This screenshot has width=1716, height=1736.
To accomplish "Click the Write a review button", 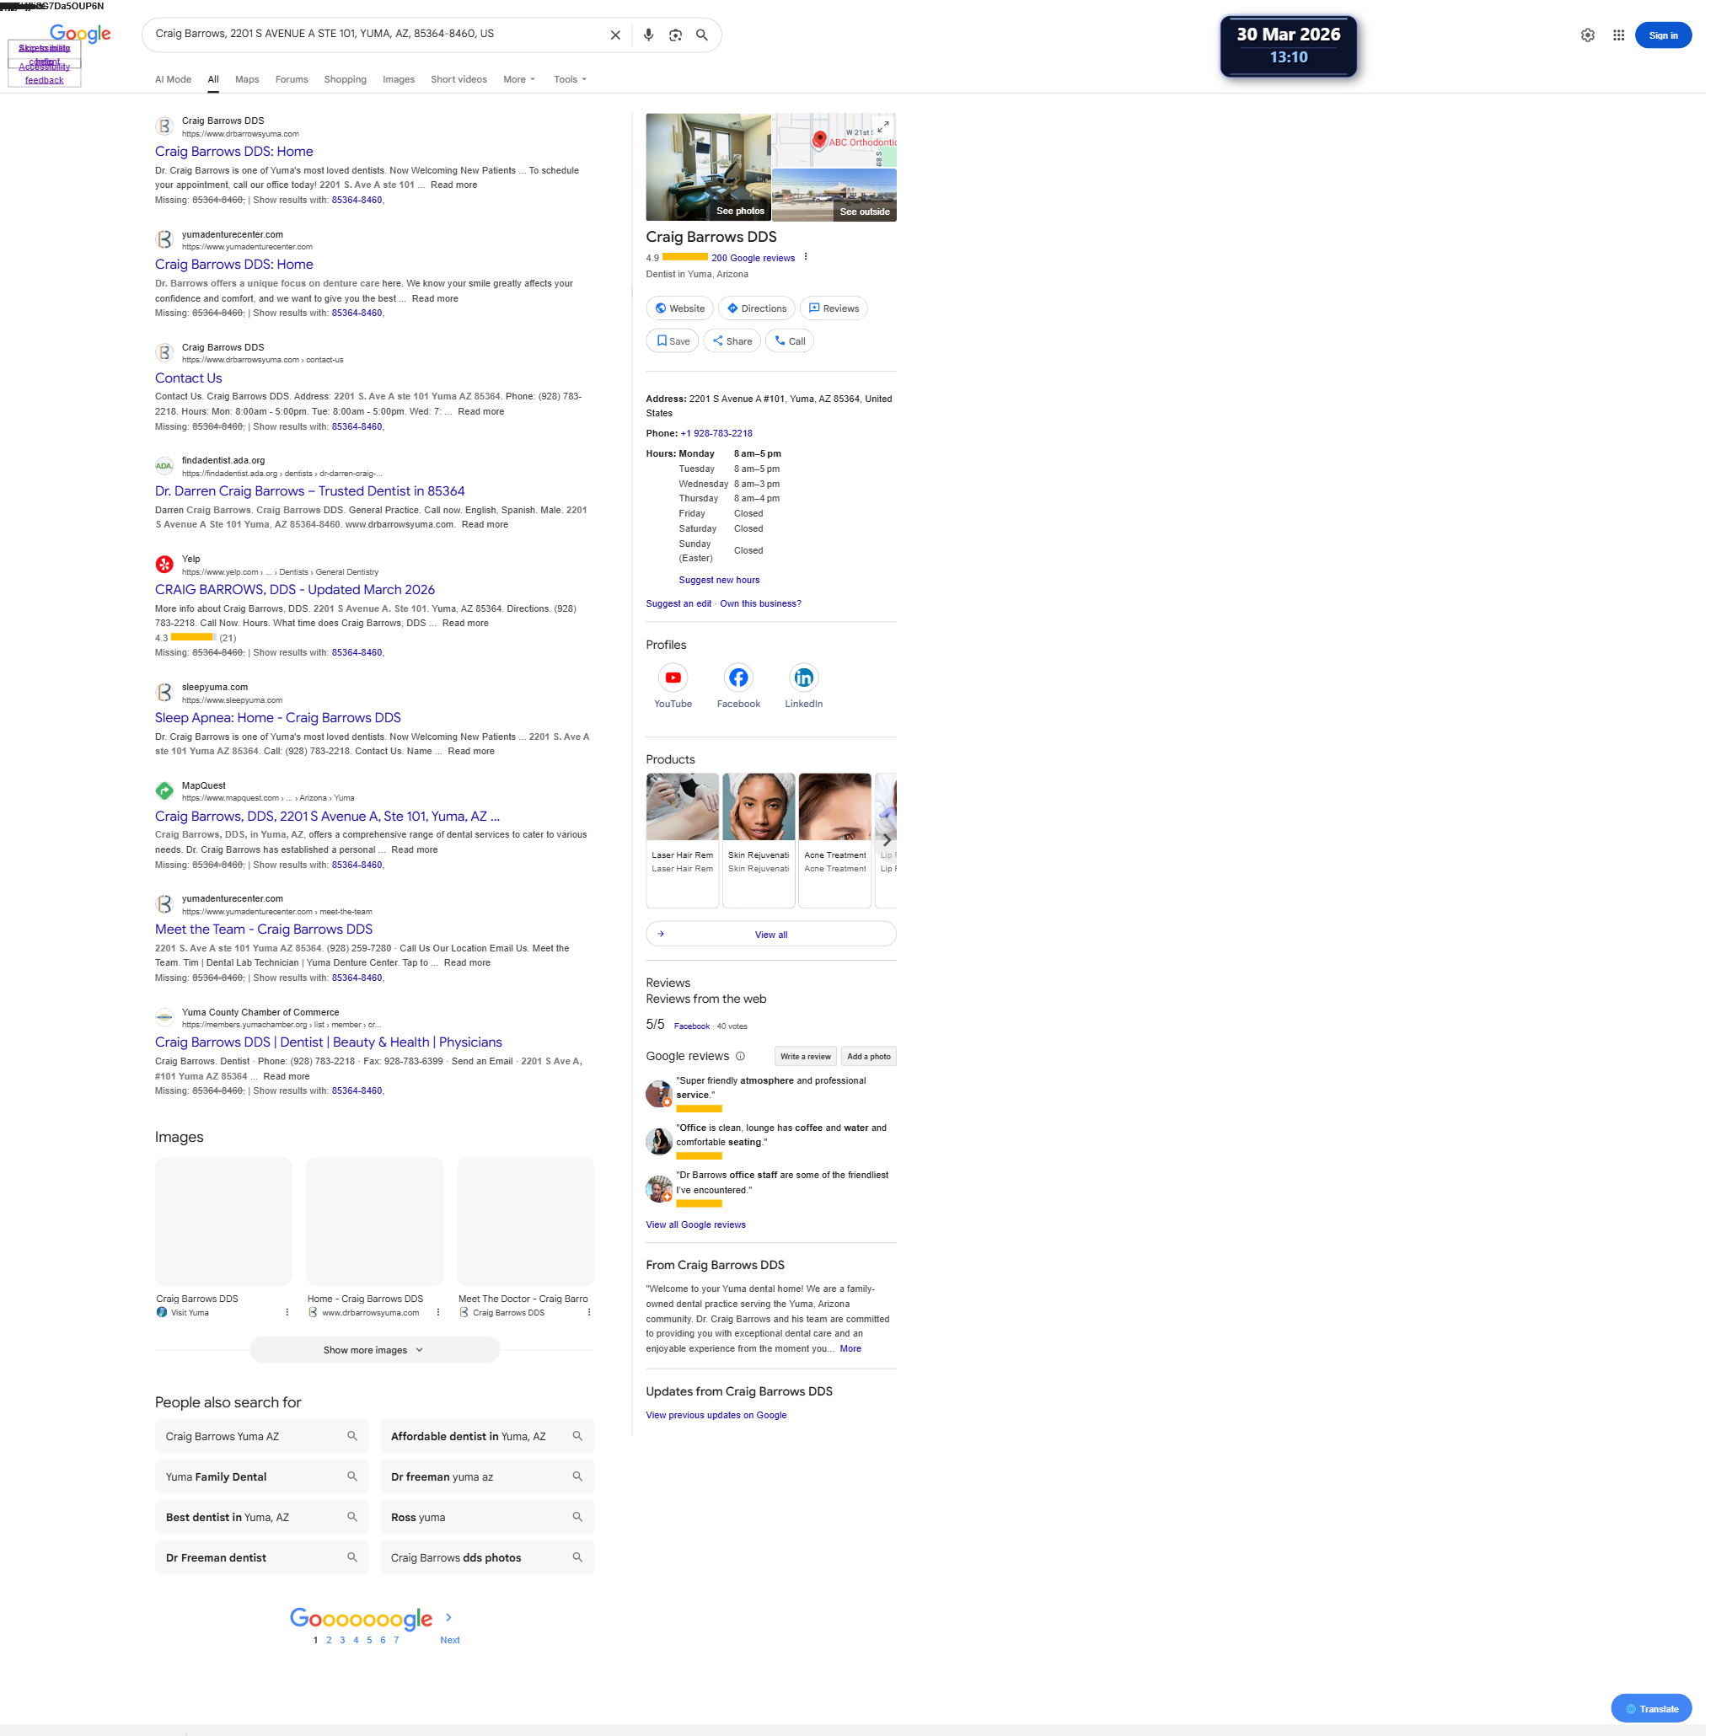I will click(805, 1057).
